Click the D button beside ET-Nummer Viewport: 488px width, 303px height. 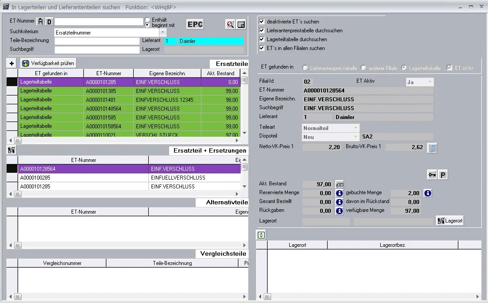tap(49, 22)
